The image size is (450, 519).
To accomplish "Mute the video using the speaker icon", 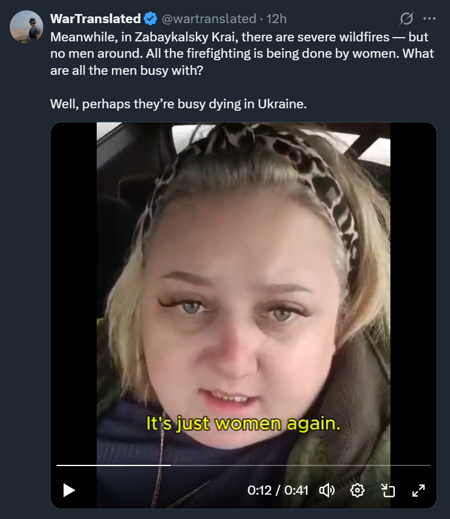I will (x=327, y=490).
